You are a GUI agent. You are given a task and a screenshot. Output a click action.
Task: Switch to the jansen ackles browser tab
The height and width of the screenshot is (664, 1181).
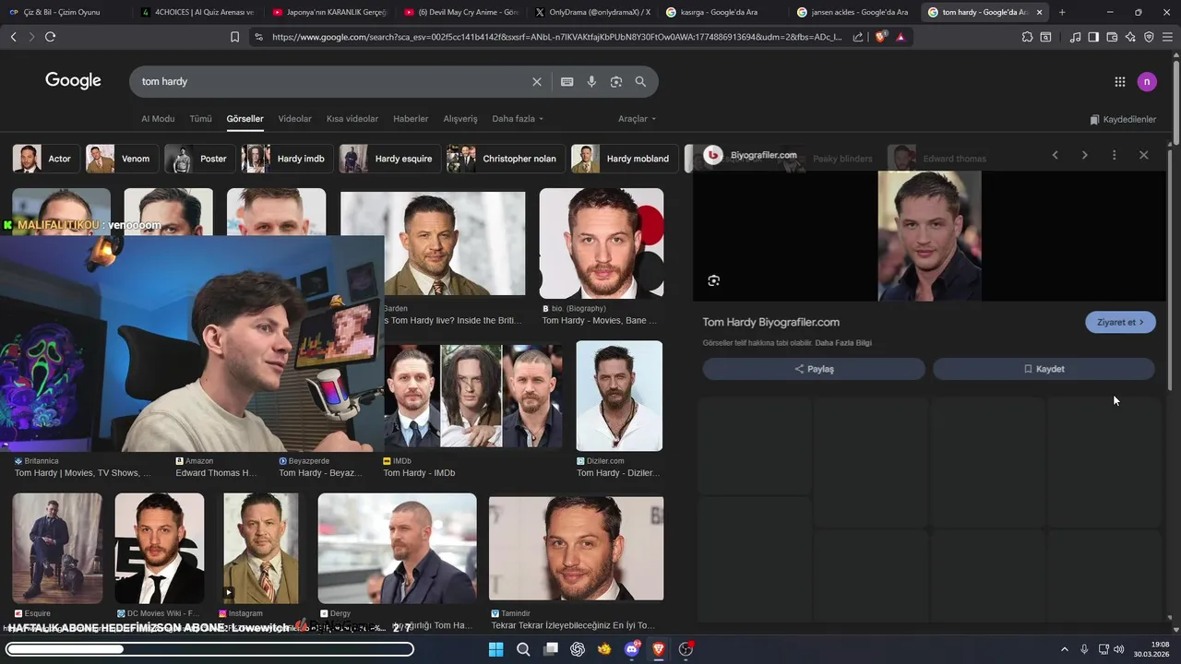[853, 12]
